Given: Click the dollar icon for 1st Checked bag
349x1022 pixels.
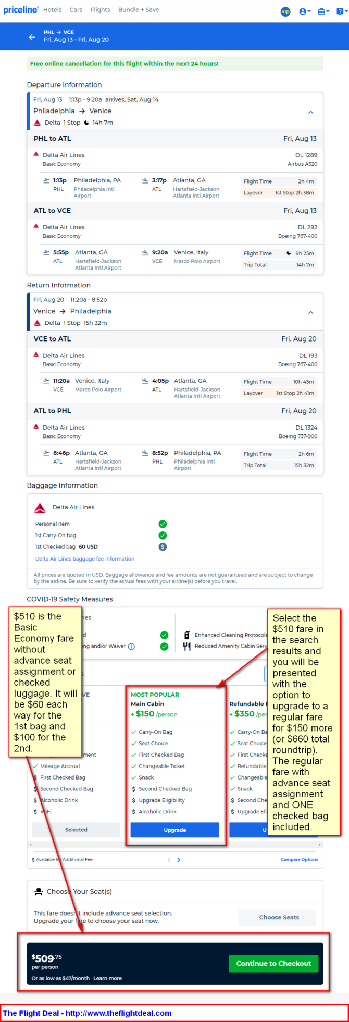Looking at the screenshot, I should (x=163, y=547).
